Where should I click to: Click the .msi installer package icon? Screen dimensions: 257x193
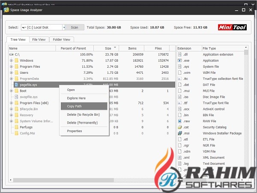click(x=180, y=133)
